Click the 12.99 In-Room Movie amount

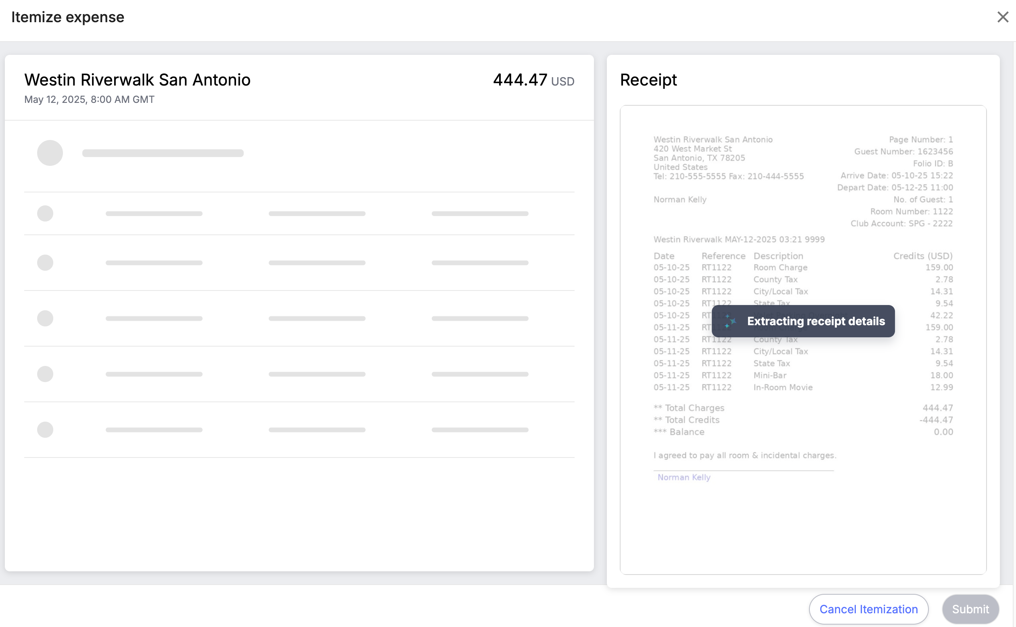pyautogui.click(x=941, y=387)
